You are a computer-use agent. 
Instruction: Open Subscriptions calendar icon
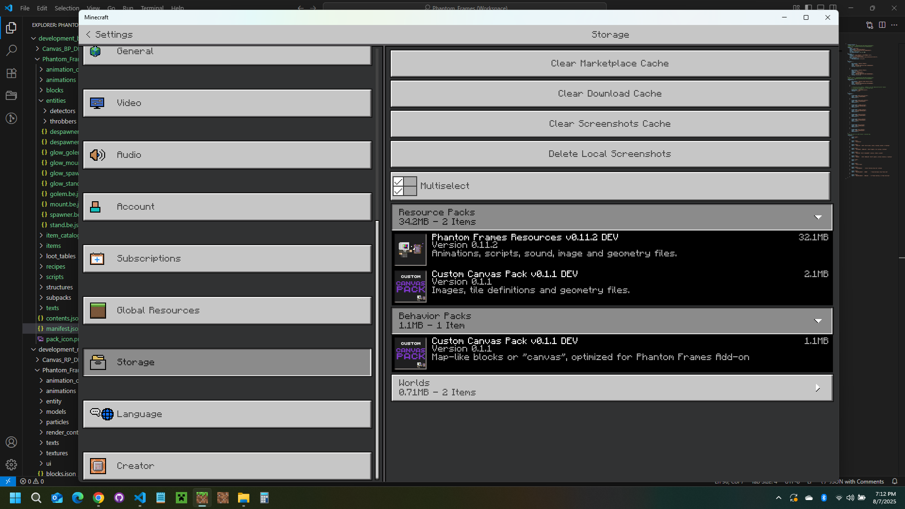click(x=97, y=259)
